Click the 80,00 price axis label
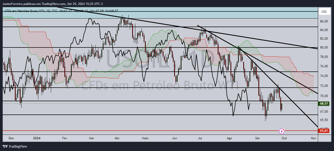This screenshot has height=151, width=334. coord(324,47)
